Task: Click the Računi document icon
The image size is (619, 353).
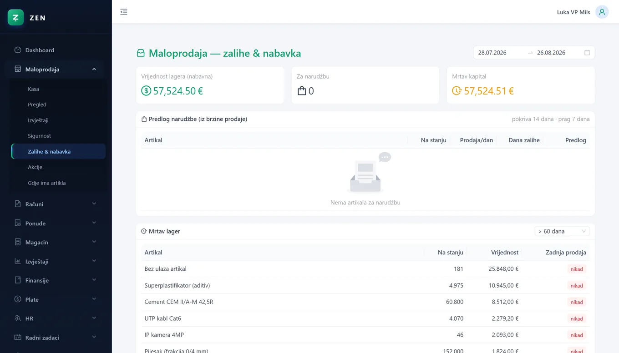Action: 18,204
